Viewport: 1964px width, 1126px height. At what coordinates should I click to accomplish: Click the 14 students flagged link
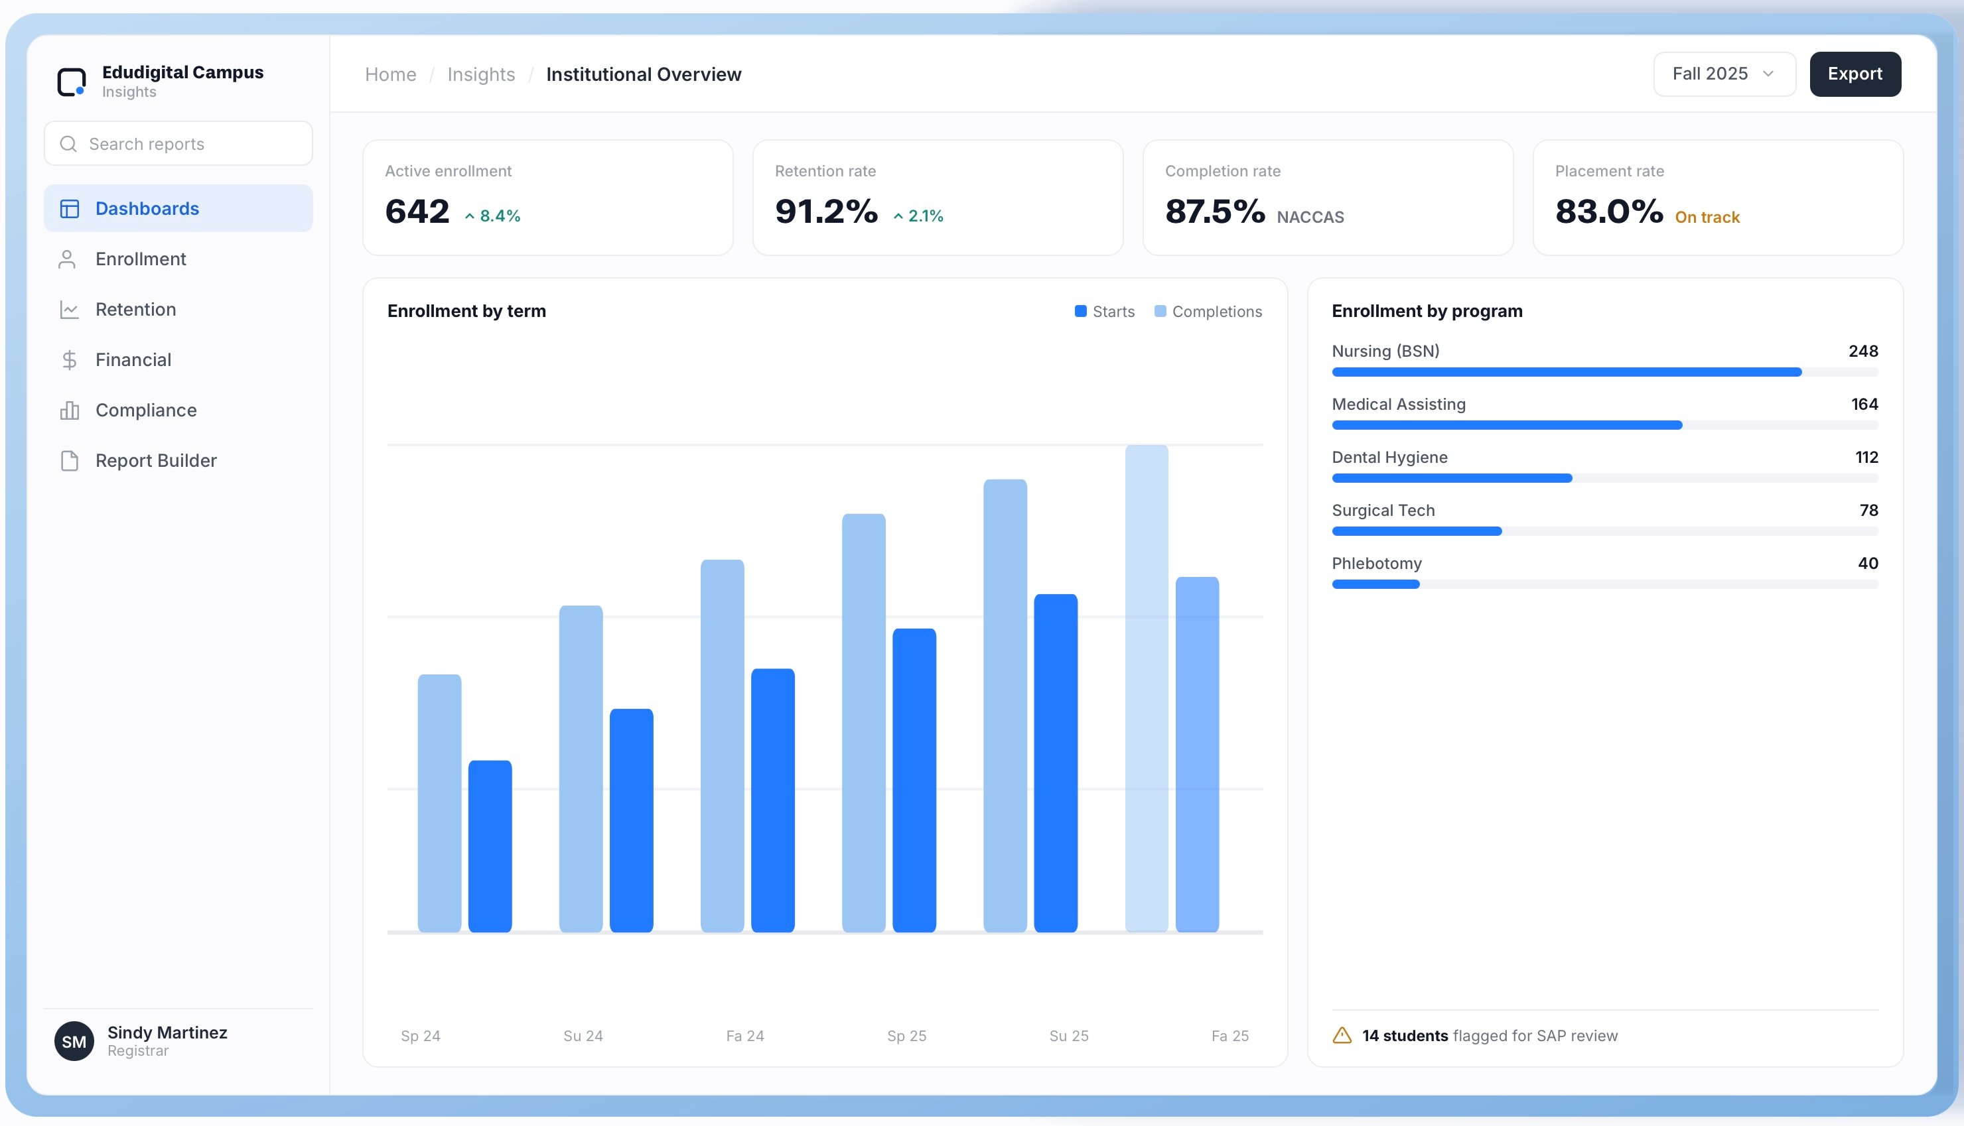1405,1036
